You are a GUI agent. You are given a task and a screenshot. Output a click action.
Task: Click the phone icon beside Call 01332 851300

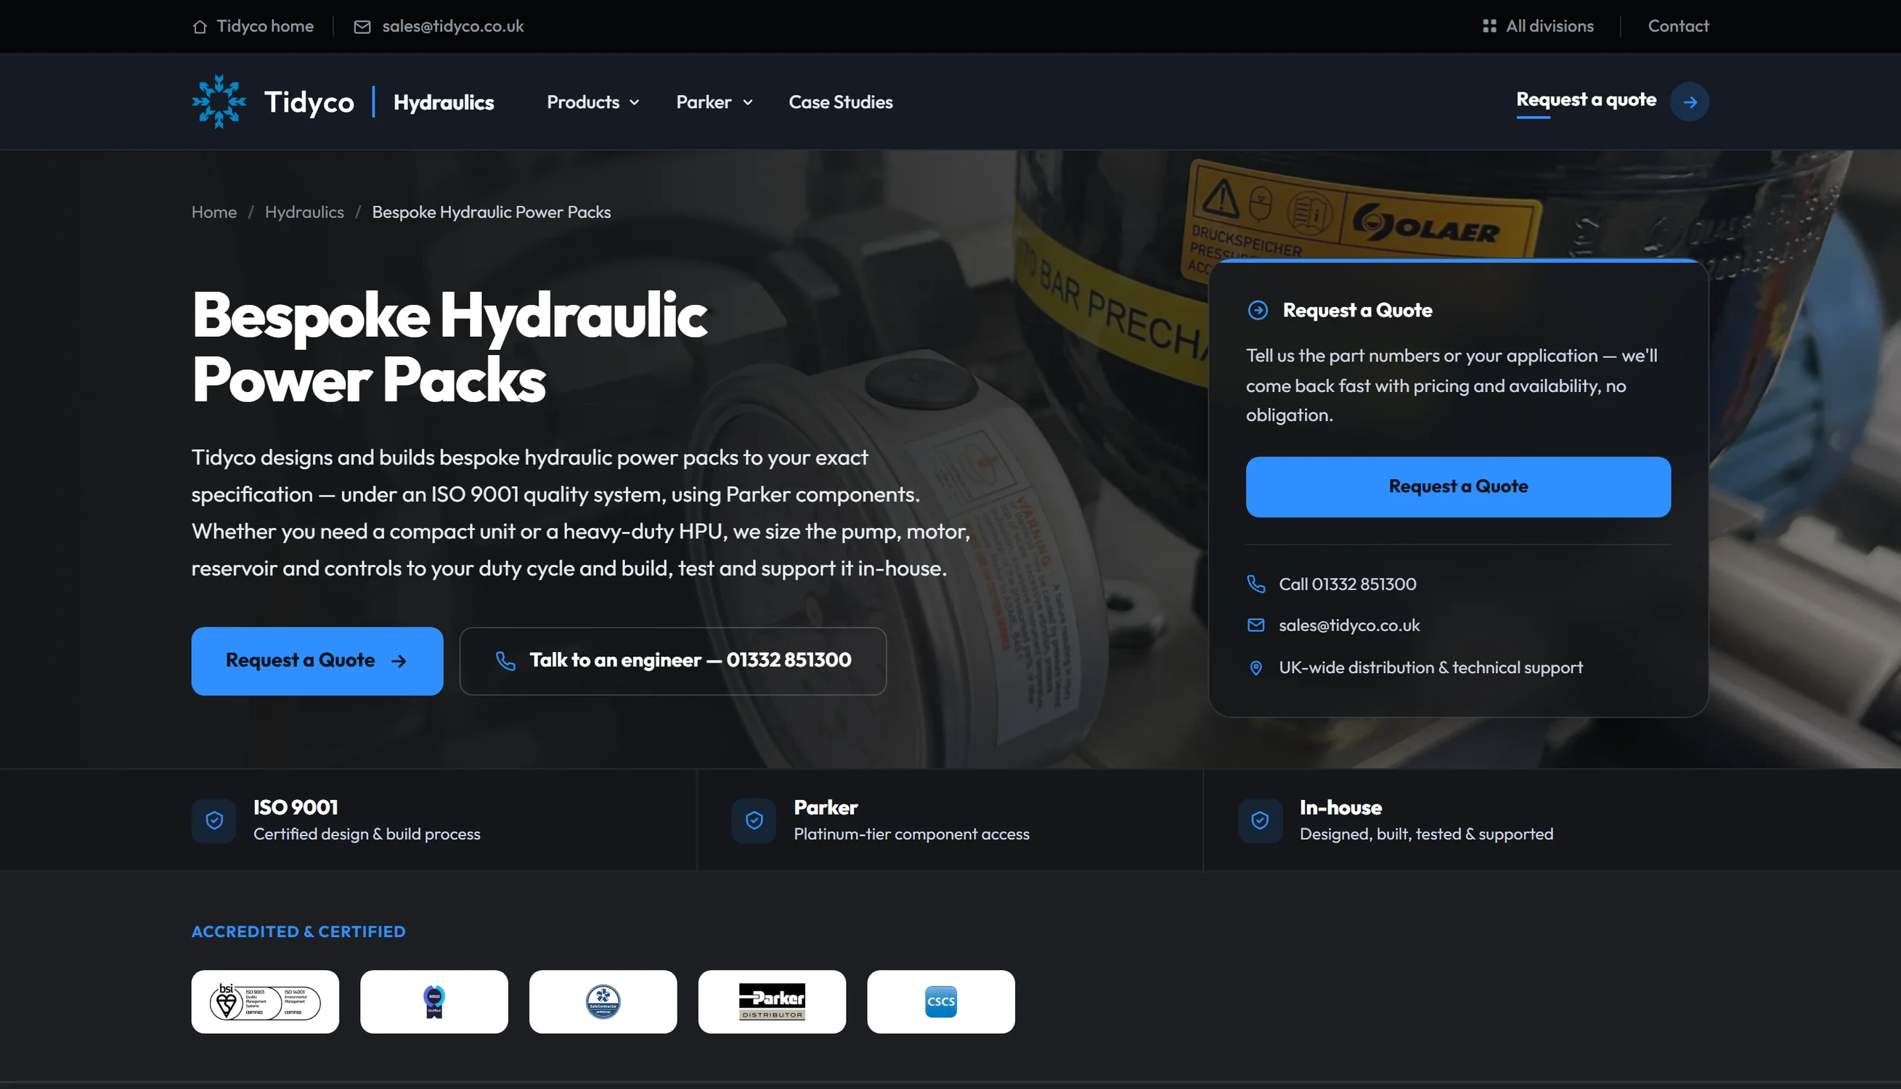tap(1255, 584)
